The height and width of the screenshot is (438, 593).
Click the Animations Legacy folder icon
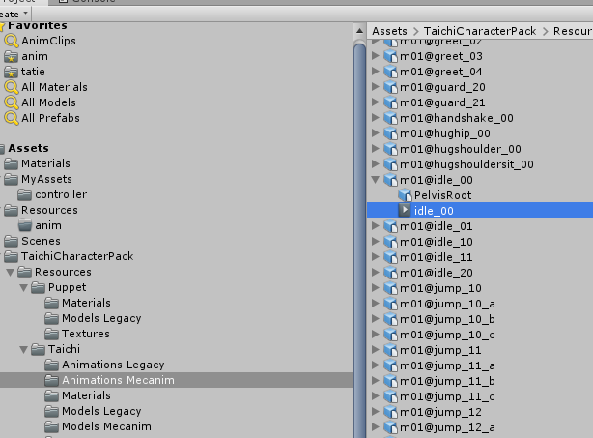(51, 365)
